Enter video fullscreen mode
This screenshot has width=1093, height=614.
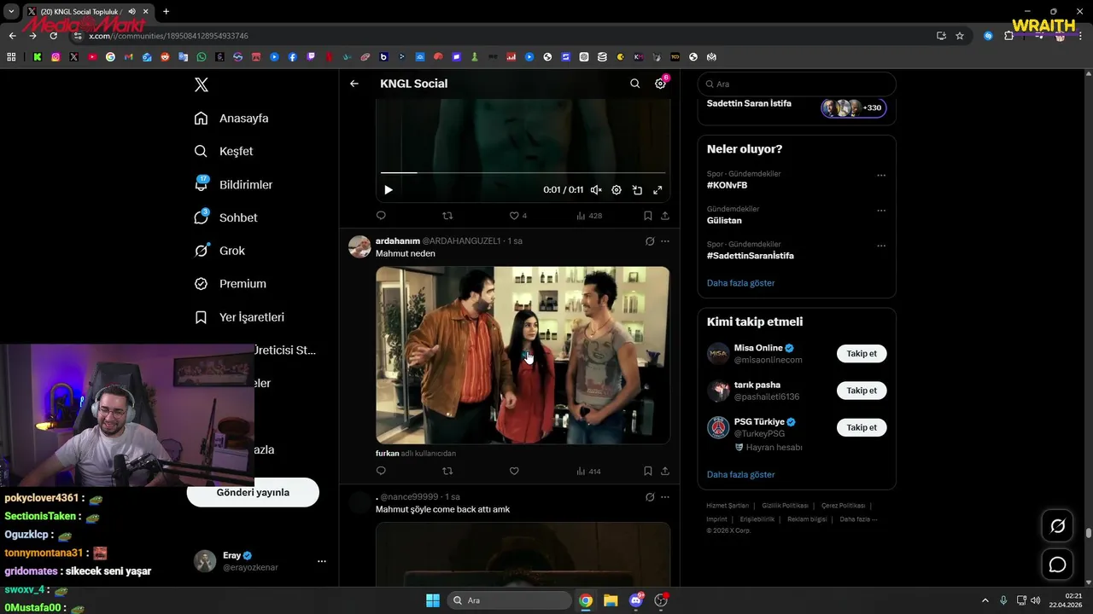658,190
